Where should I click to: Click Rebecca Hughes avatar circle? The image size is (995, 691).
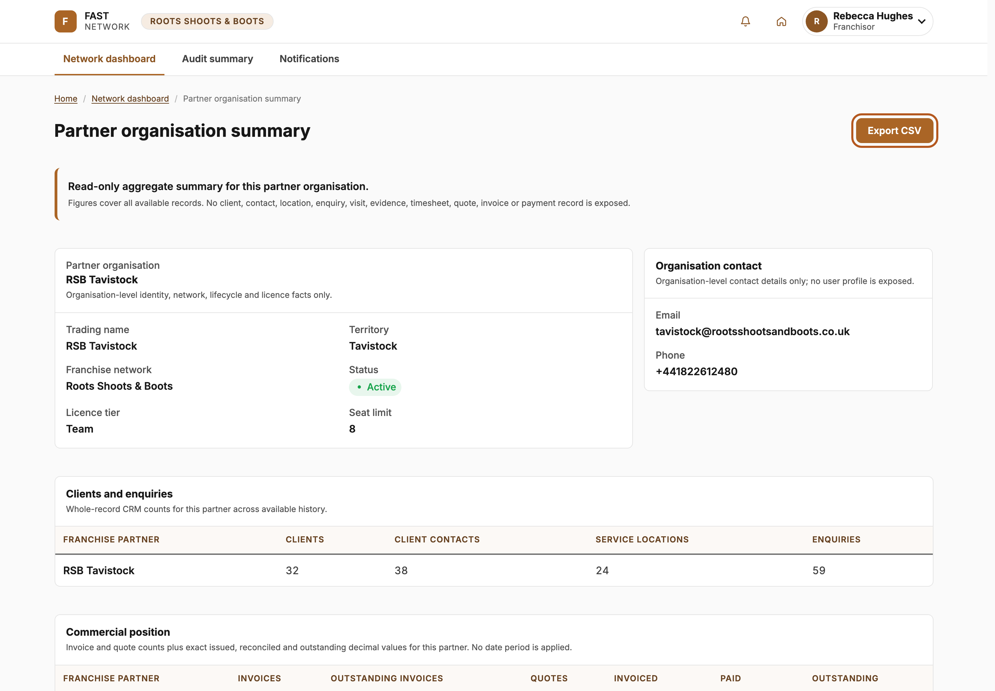click(x=817, y=21)
